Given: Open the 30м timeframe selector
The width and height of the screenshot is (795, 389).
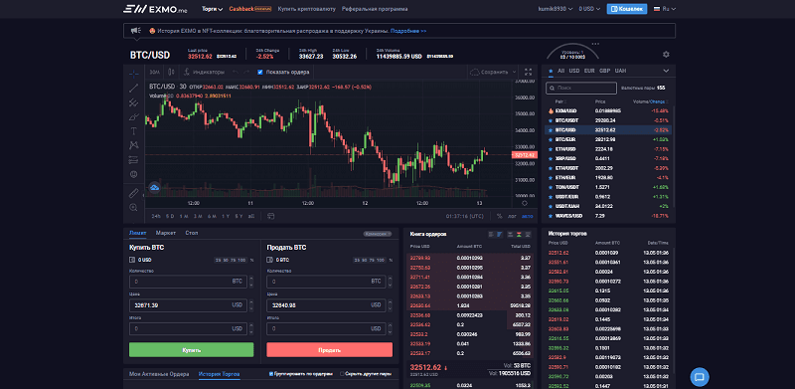Looking at the screenshot, I should [x=155, y=72].
